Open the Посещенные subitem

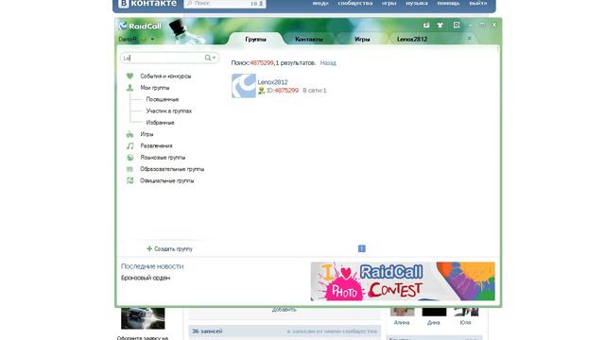(x=163, y=99)
